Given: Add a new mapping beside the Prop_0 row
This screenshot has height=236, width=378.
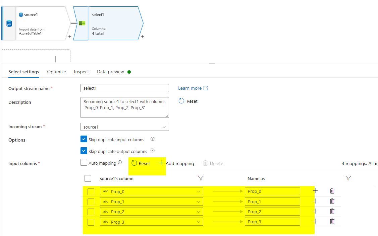Looking at the screenshot, I should [315, 191].
